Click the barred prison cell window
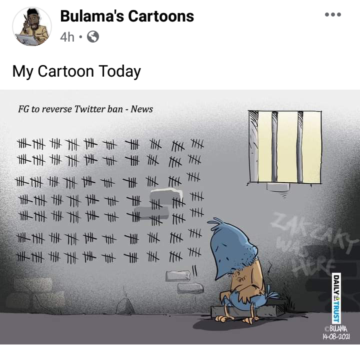This screenshot has height=350, width=360. point(284,147)
